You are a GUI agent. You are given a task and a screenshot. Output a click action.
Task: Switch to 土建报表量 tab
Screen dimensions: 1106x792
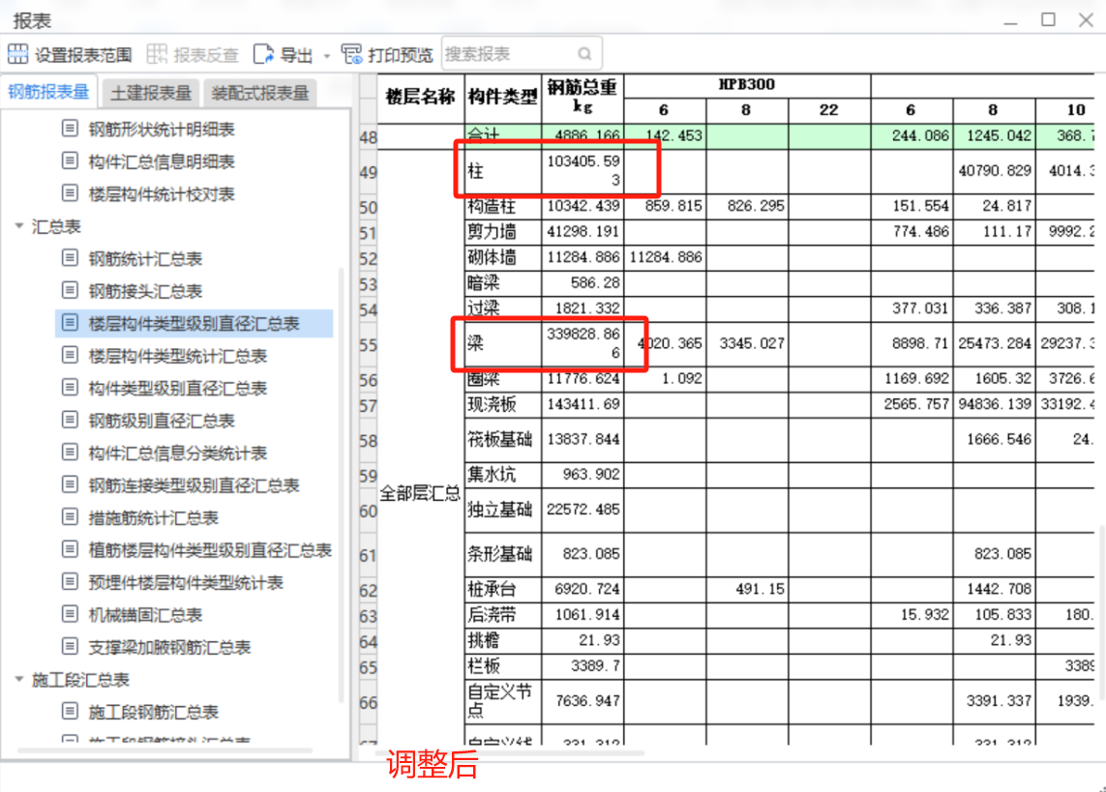coord(151,93)
